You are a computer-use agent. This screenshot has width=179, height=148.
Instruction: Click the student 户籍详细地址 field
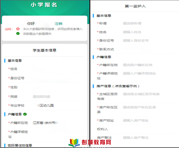[x=45, y=134]
